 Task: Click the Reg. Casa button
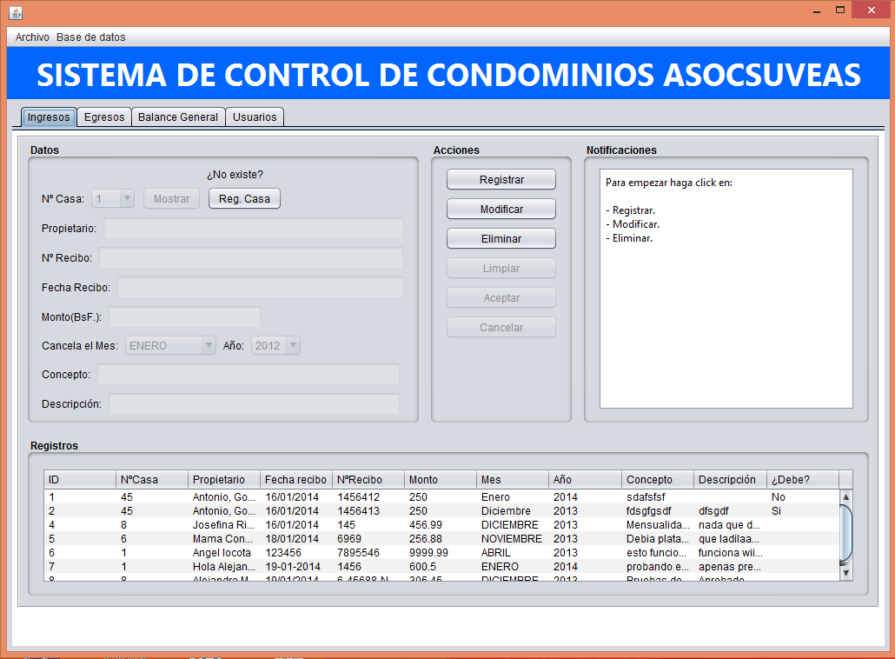pyautogui.click(x=244, y=199)
